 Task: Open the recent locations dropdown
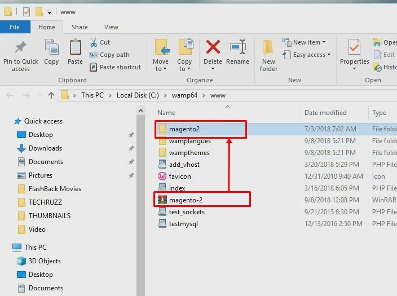(39, 95)
